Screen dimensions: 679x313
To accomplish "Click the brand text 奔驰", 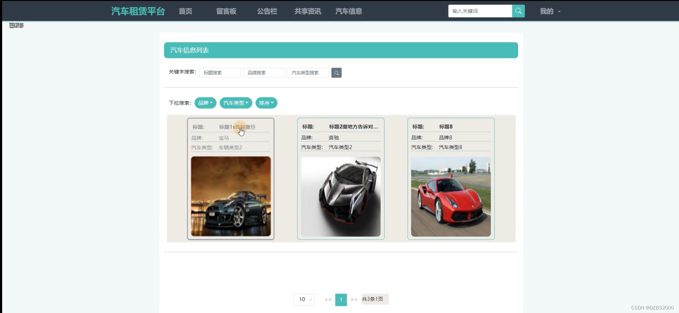I will (x=334, y=138).
